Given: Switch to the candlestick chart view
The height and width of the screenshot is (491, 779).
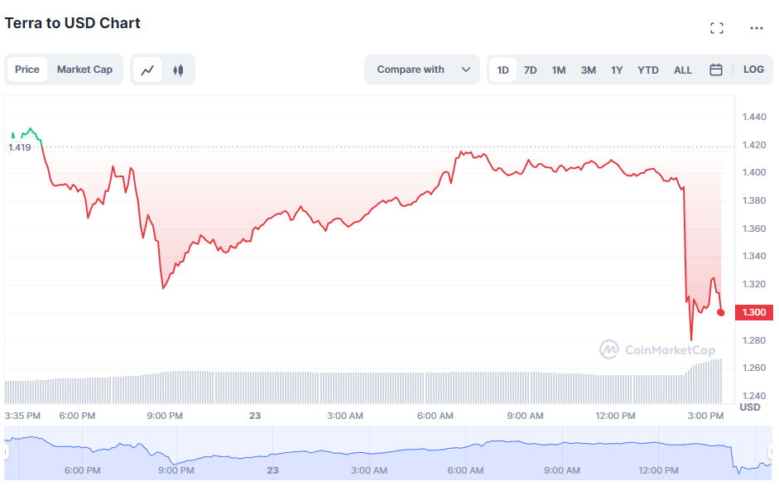Looking at the screenshot, I should pos(178,70).
